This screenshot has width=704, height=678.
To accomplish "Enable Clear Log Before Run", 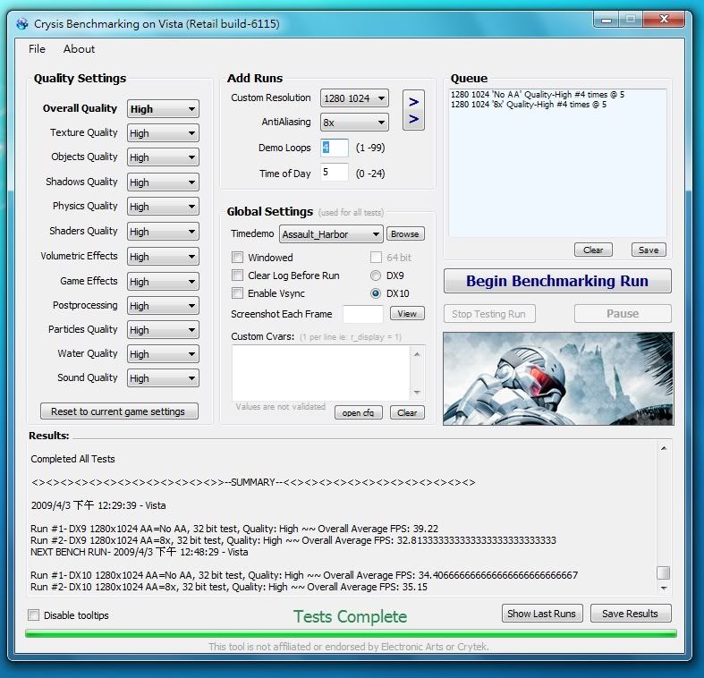I will (x=237, y=275).
